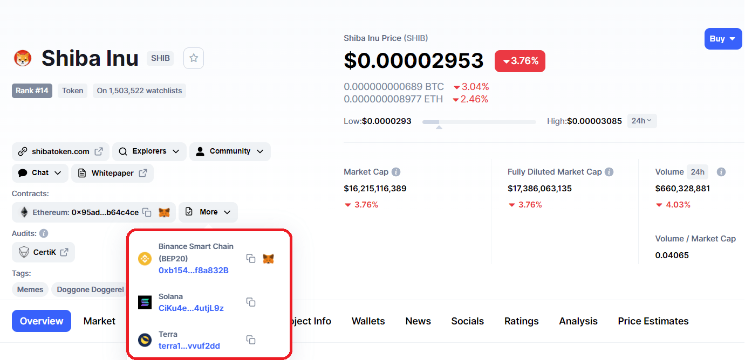This screenshot has height=360, width=745.
Task: Copy the Solana contract address
Action: tap(251, 302)
